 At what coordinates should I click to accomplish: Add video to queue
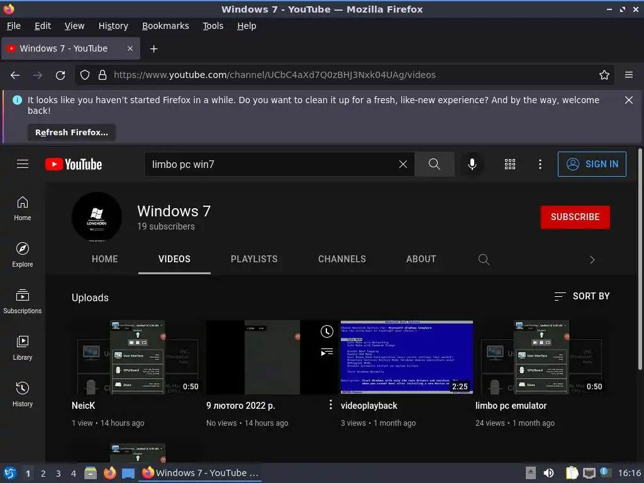click(327, 352)
